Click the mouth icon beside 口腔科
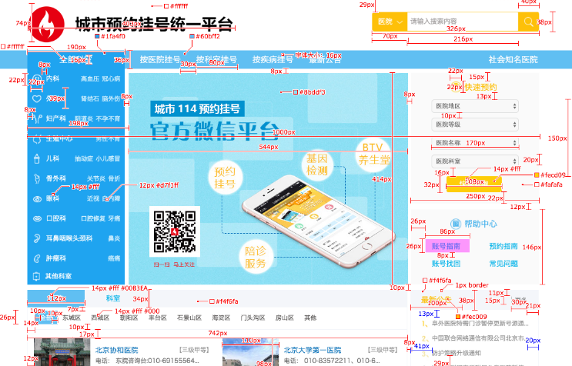572x366 pixels. (37, 218)
